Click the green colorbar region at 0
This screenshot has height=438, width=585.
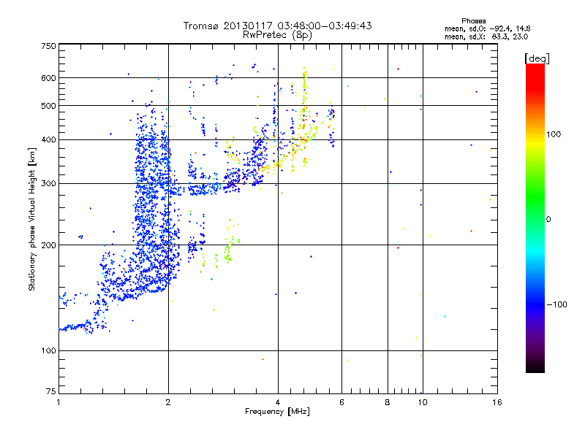[535, 220]
